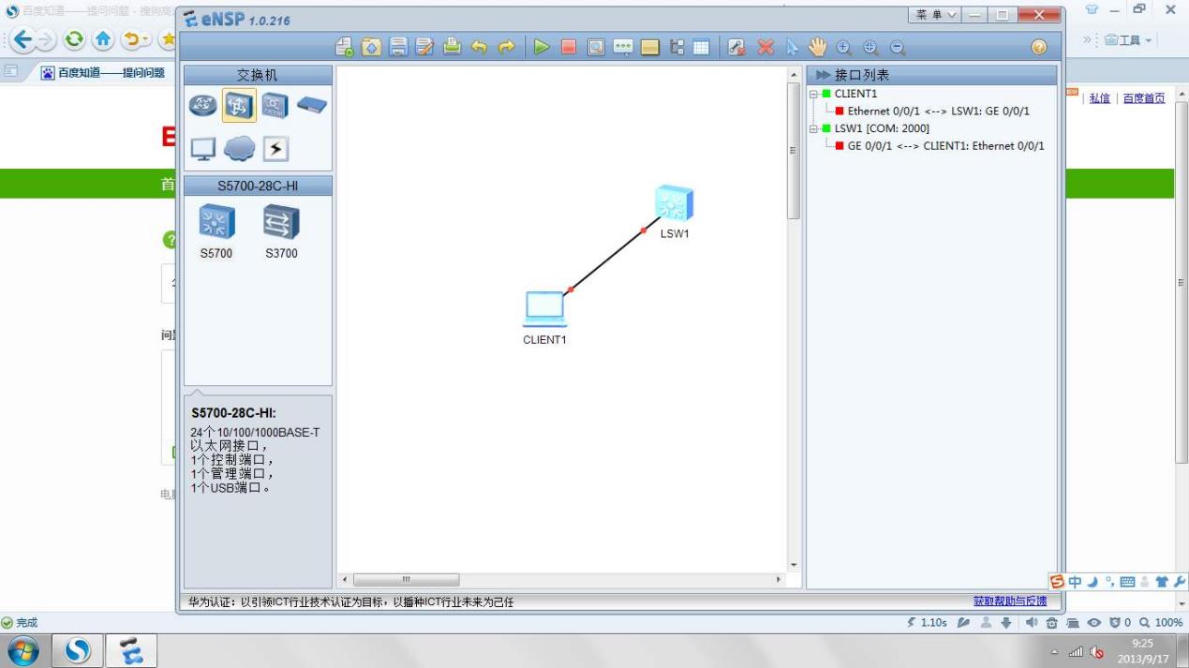The width and height of the screenshot is (1189, 668).
Task: Open the data capture magnifier icon
Action: 596,47
